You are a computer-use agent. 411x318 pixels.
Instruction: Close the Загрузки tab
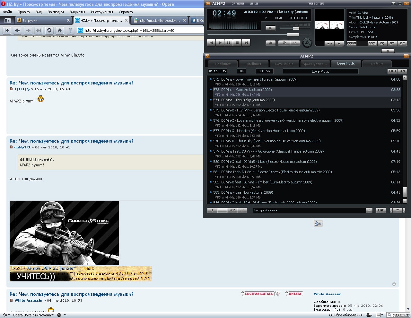68,20
